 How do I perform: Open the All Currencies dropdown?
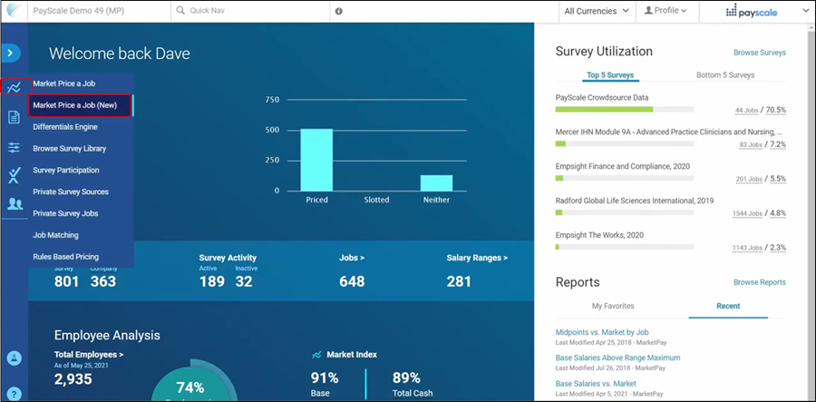(597, 12)
